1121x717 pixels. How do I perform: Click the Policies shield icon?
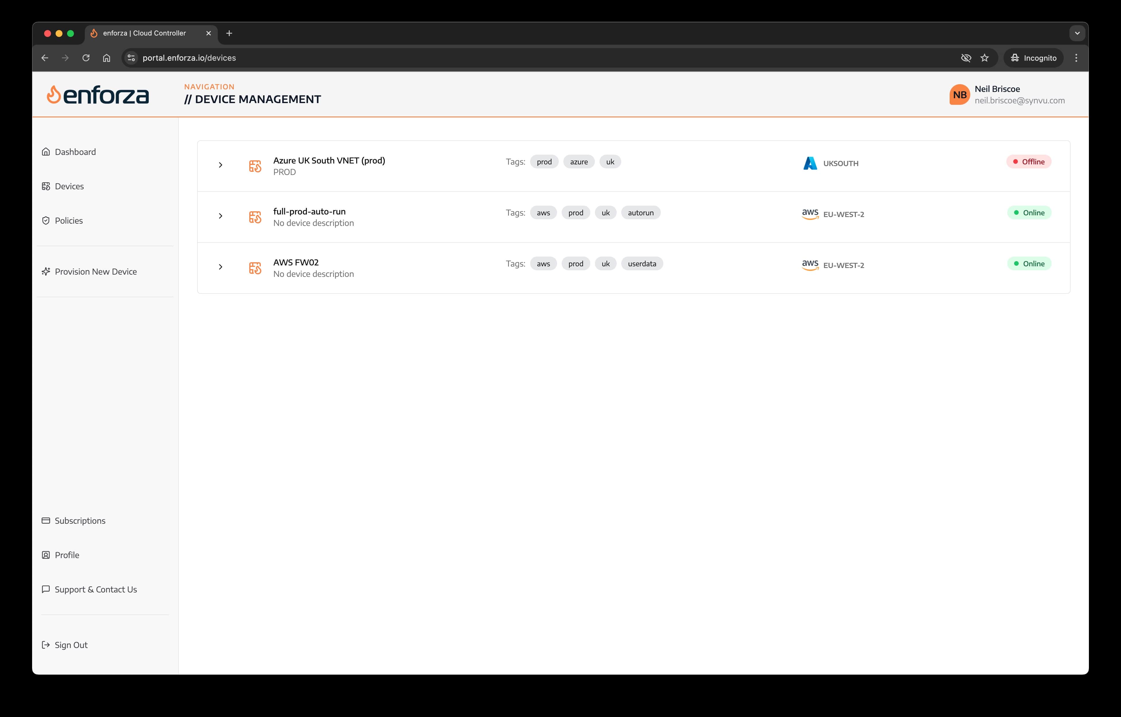pyautogui.click(x=46, y=221)
